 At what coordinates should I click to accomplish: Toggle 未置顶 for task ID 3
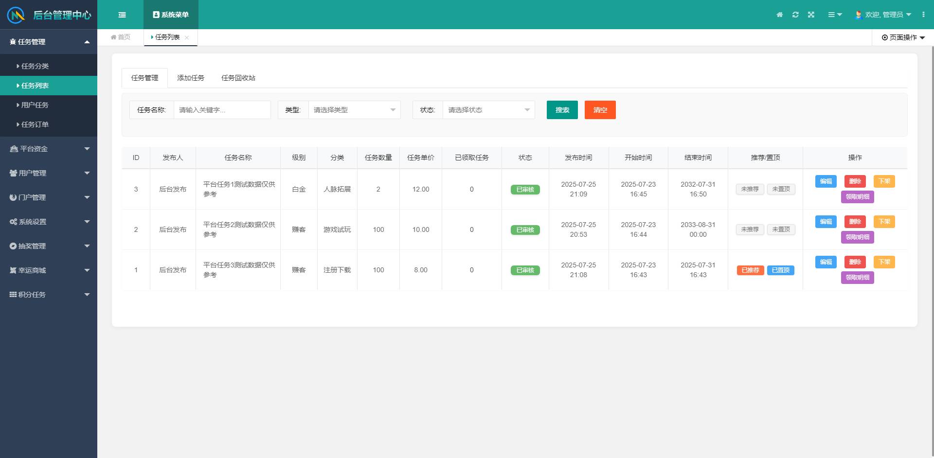coord(781,189)
